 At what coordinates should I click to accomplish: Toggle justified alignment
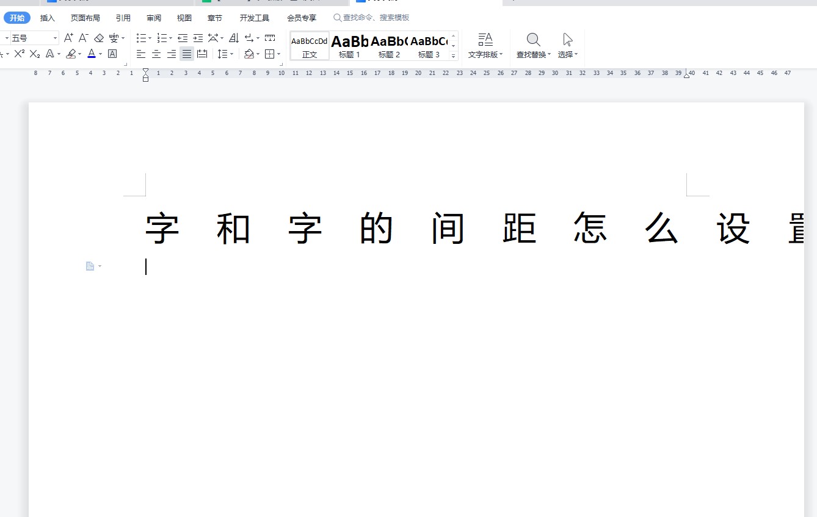pos(187,54)
